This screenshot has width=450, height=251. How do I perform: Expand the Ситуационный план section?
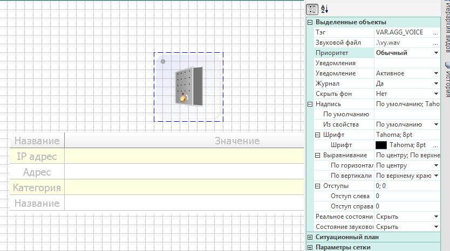(x=310, y=237)
